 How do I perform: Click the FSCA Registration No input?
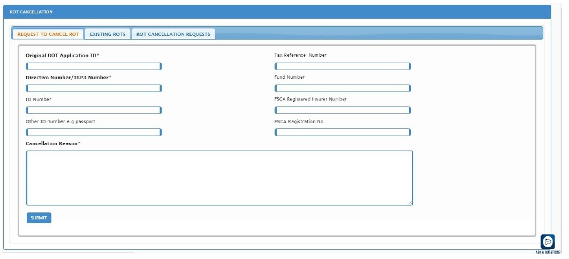click(x=343, y=132)
